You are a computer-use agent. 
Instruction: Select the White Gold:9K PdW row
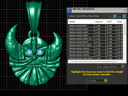pos(95,45)
